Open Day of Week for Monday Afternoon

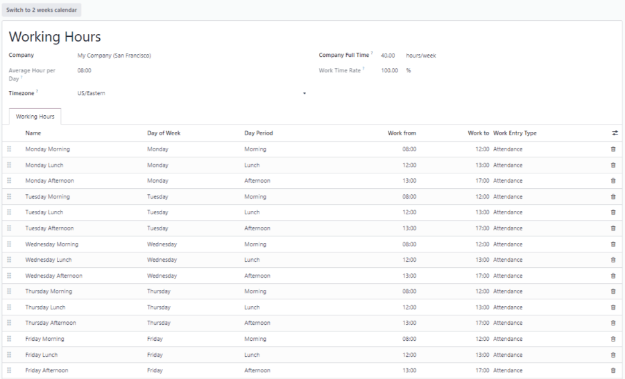pyautogui.click(x=159, y=181)
